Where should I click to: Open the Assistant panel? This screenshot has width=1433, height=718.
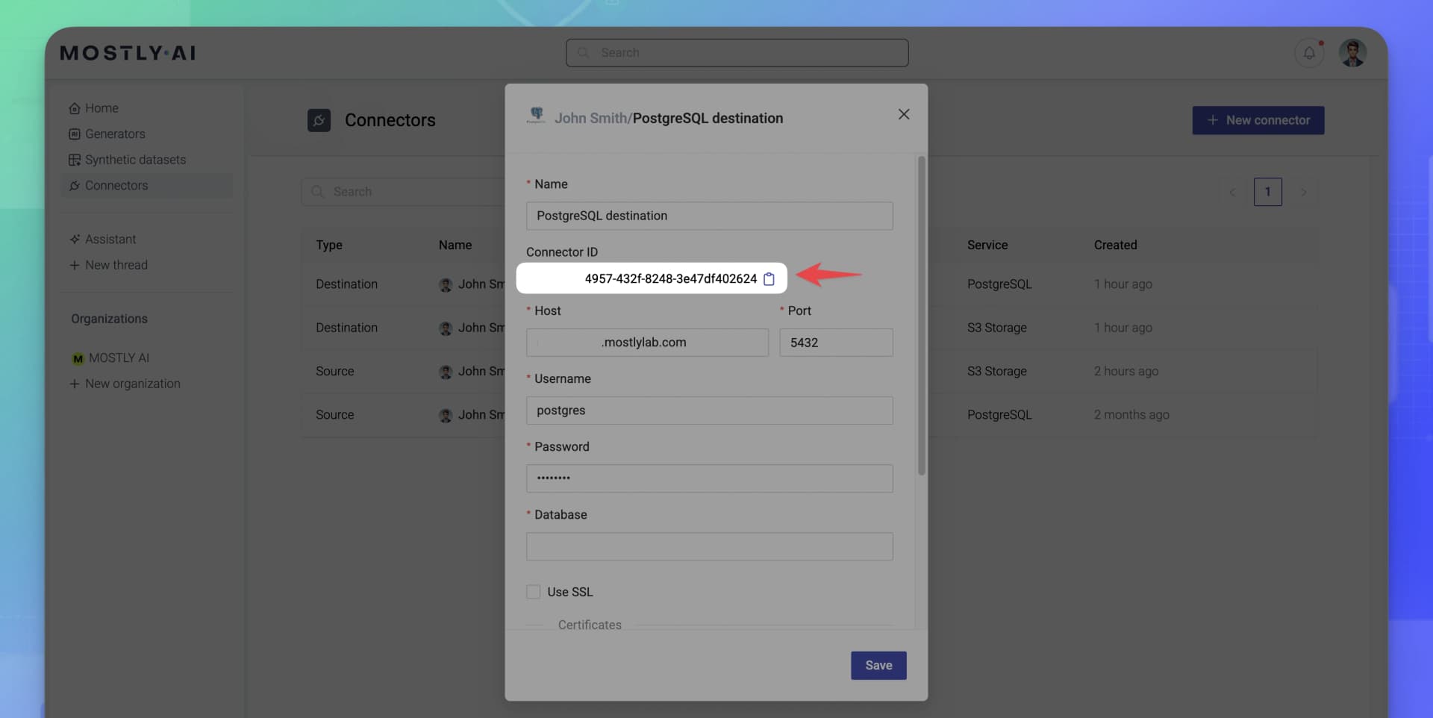(x=110, y=239)
